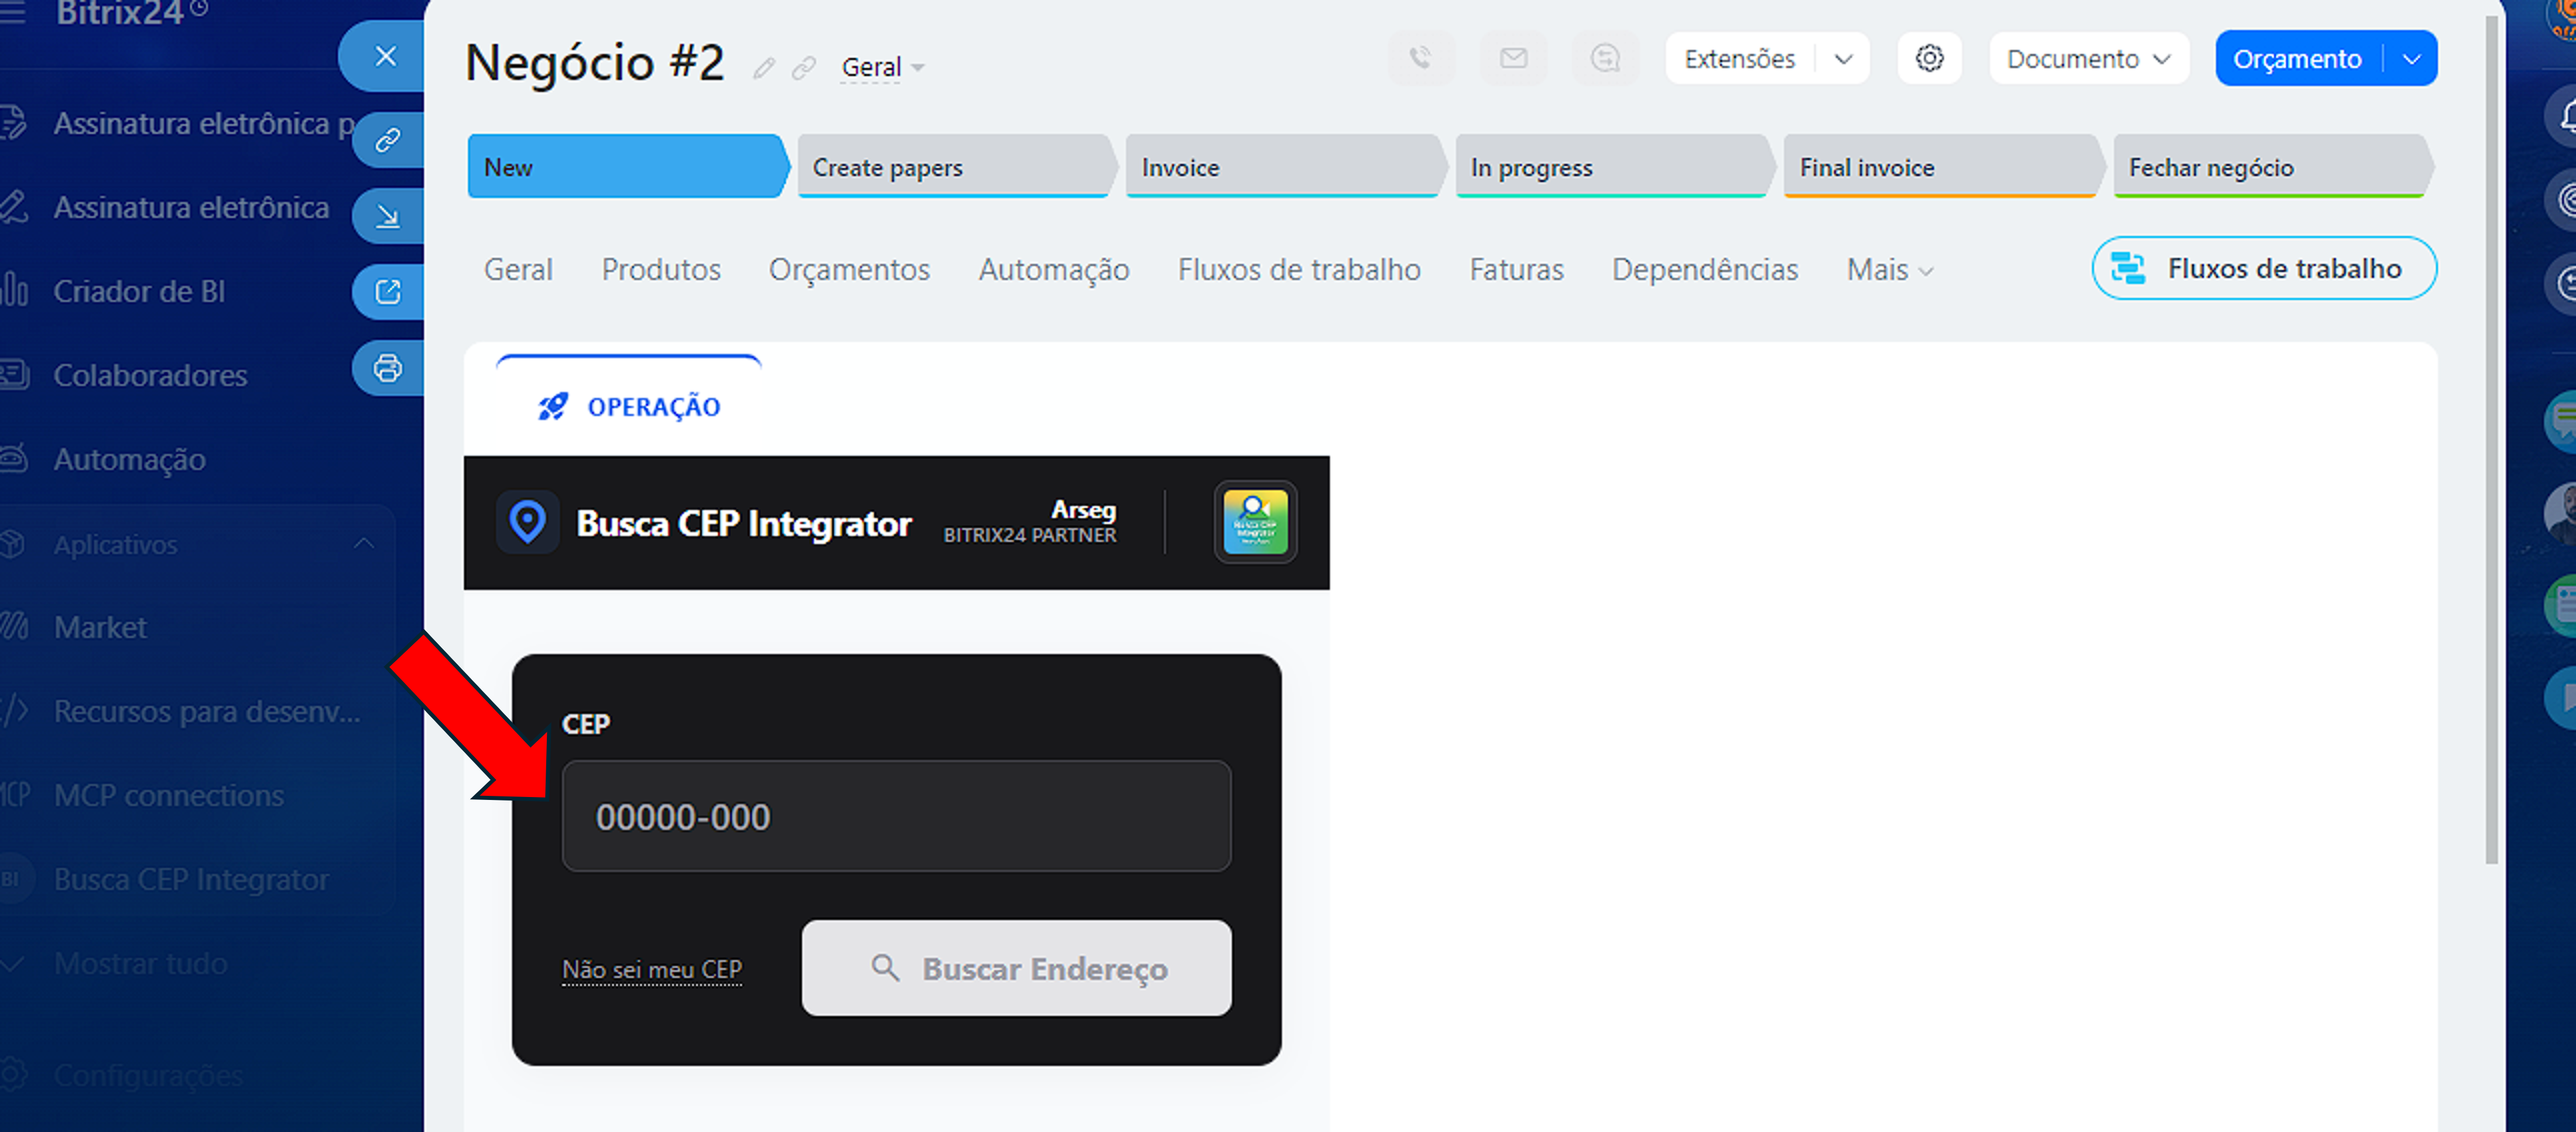Switch to the Produtos tab
Screen dimensions: 2576x1132
point(661,270)
